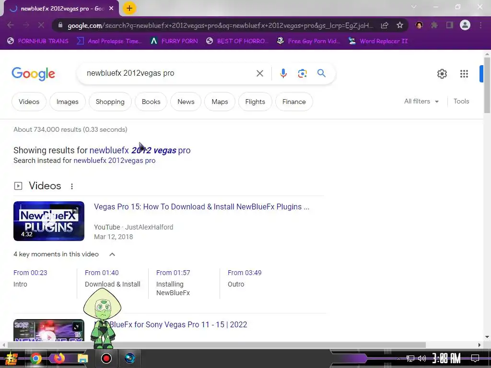Go to the Google homepage logo

pyautogui.click(x=33, y=74)
